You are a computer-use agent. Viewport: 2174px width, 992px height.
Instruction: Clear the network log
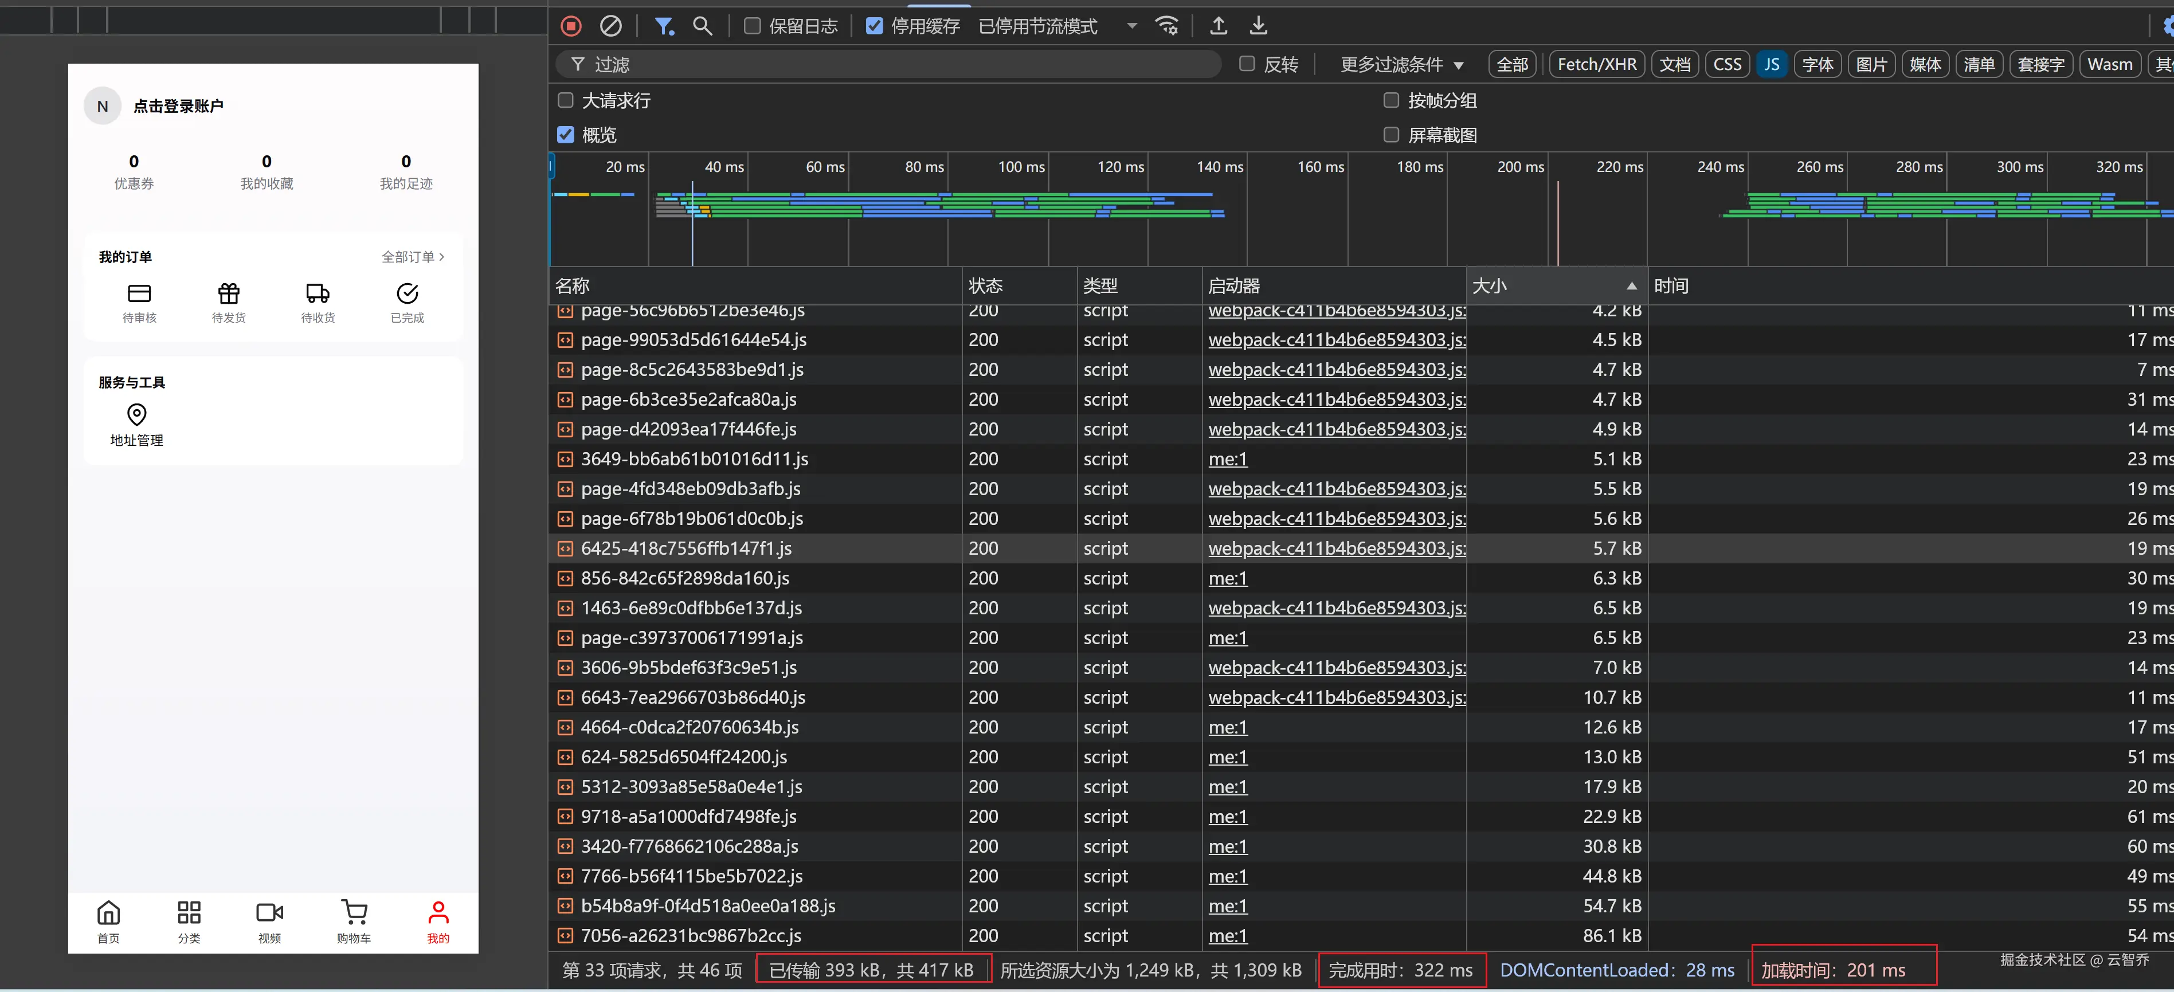click(610, 26)
